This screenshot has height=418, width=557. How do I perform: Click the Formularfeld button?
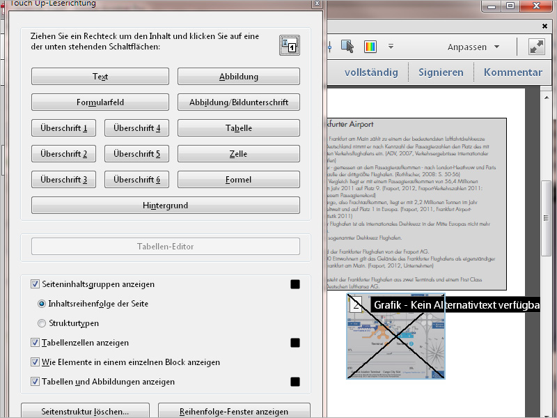pyautogui.click(x=100, y=102)
